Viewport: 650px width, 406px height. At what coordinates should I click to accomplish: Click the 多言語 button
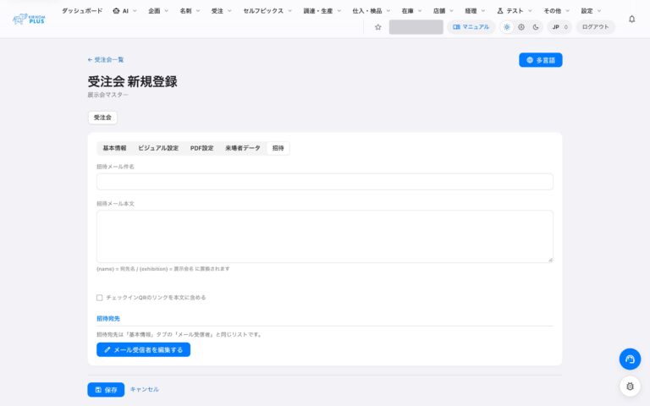541,60
